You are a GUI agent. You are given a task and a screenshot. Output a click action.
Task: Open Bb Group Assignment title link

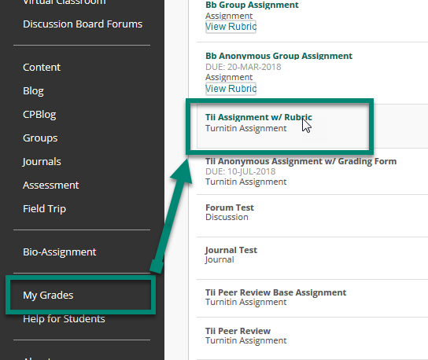click(x=252, y=5)
